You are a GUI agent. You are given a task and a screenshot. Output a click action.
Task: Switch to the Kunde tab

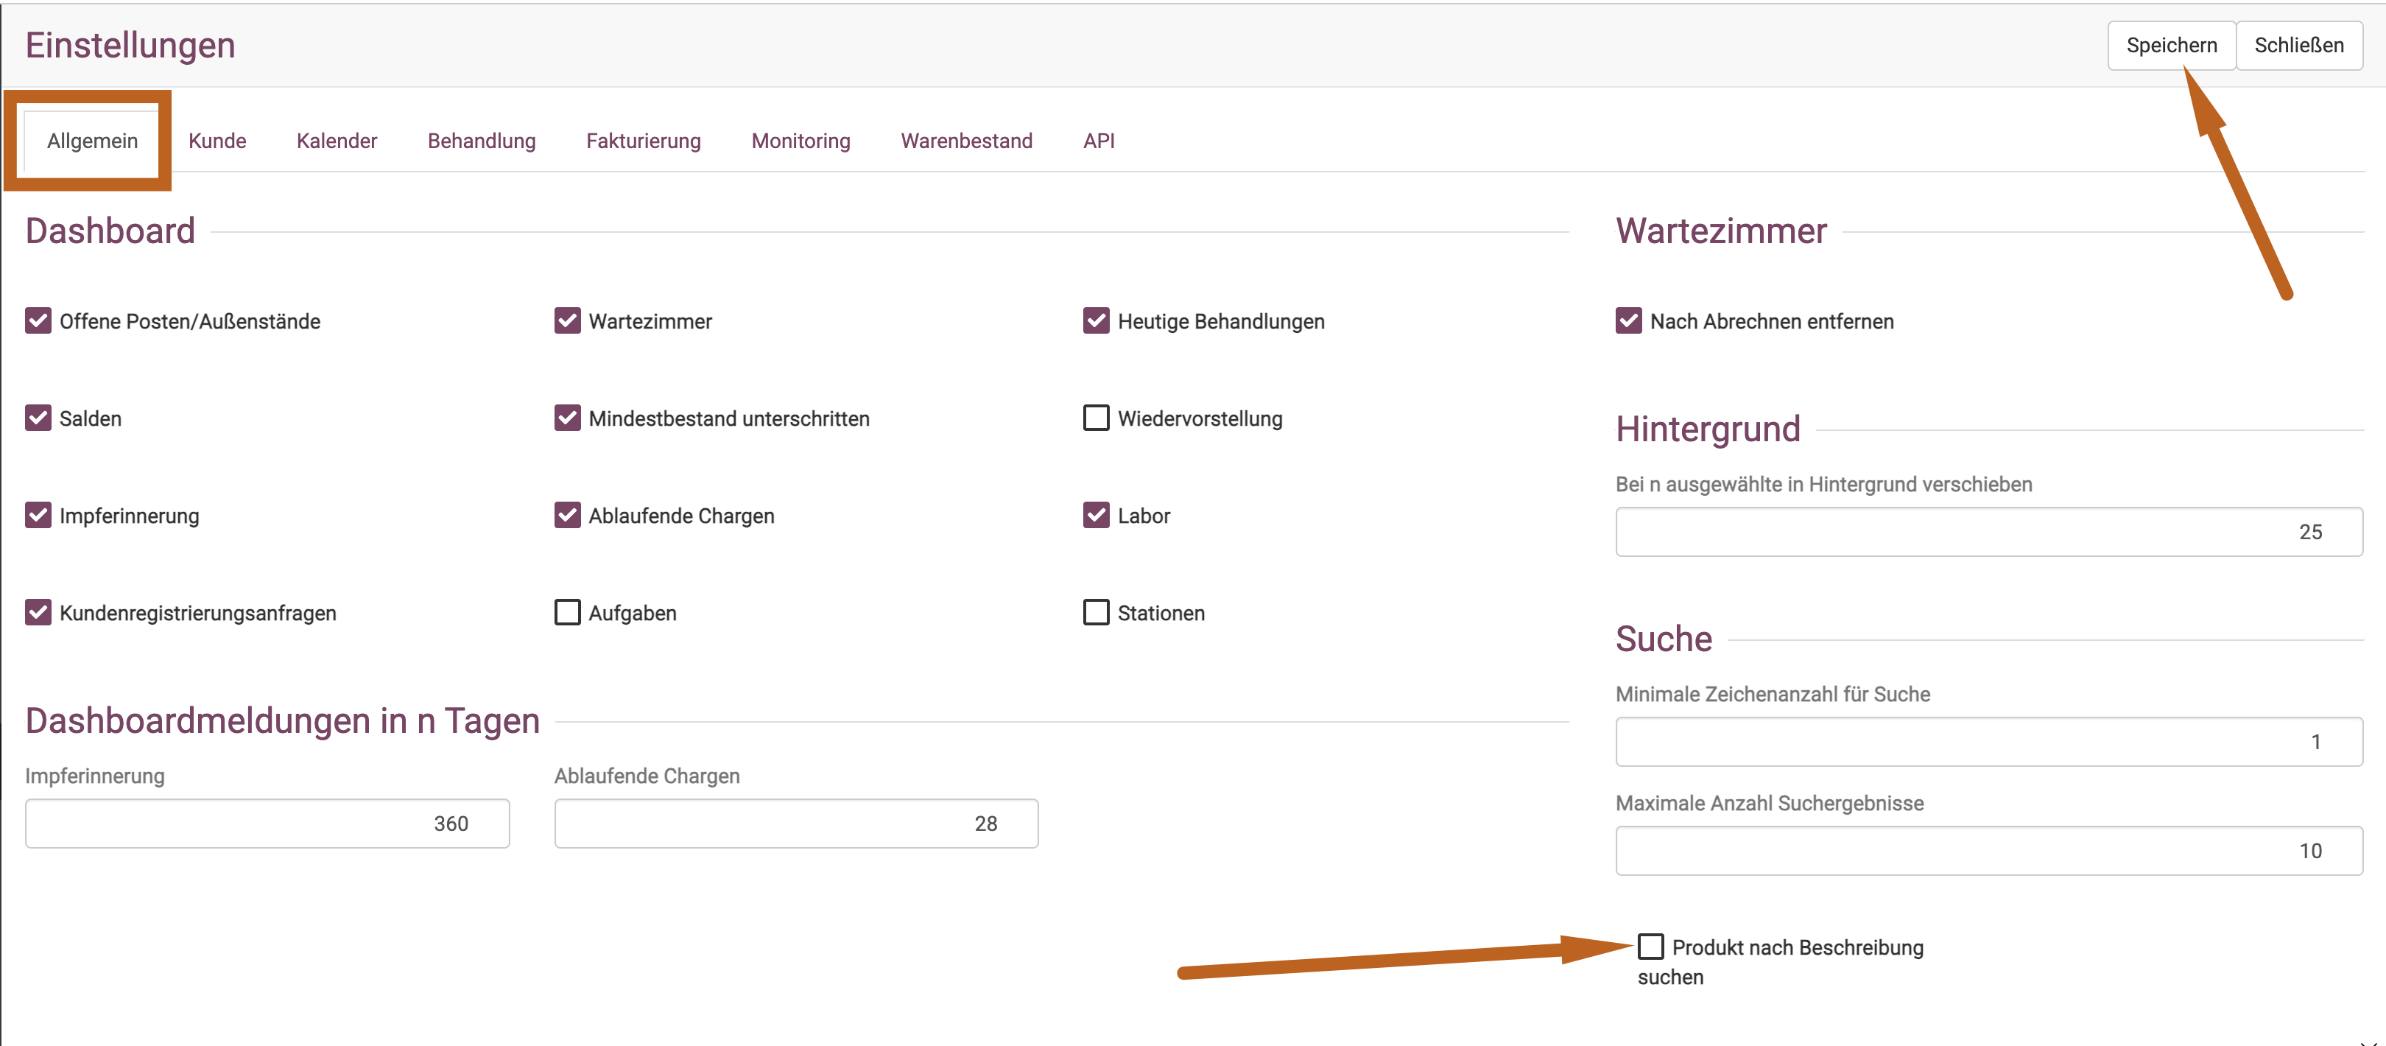pyautogui.click(x=217, y=141)
